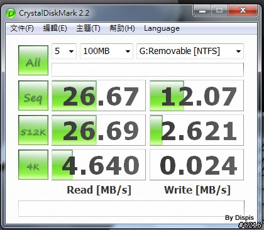Minimize the CrystalDiskMark window
This screenshot has height=230, width=264.
(x=202, y=11)
